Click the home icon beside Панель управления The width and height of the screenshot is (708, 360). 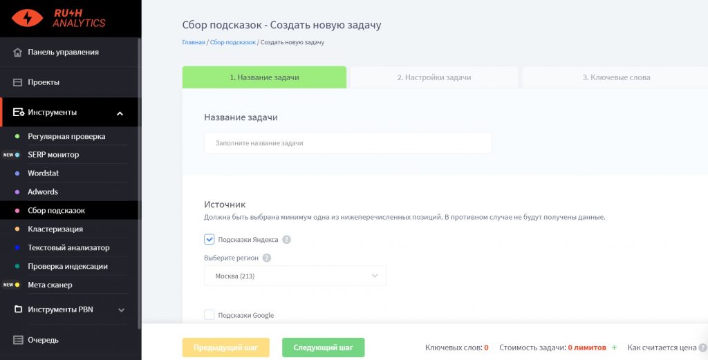coord(17,53)
